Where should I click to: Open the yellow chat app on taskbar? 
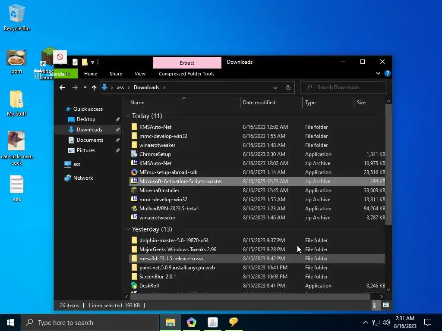(x=234, y=322)
